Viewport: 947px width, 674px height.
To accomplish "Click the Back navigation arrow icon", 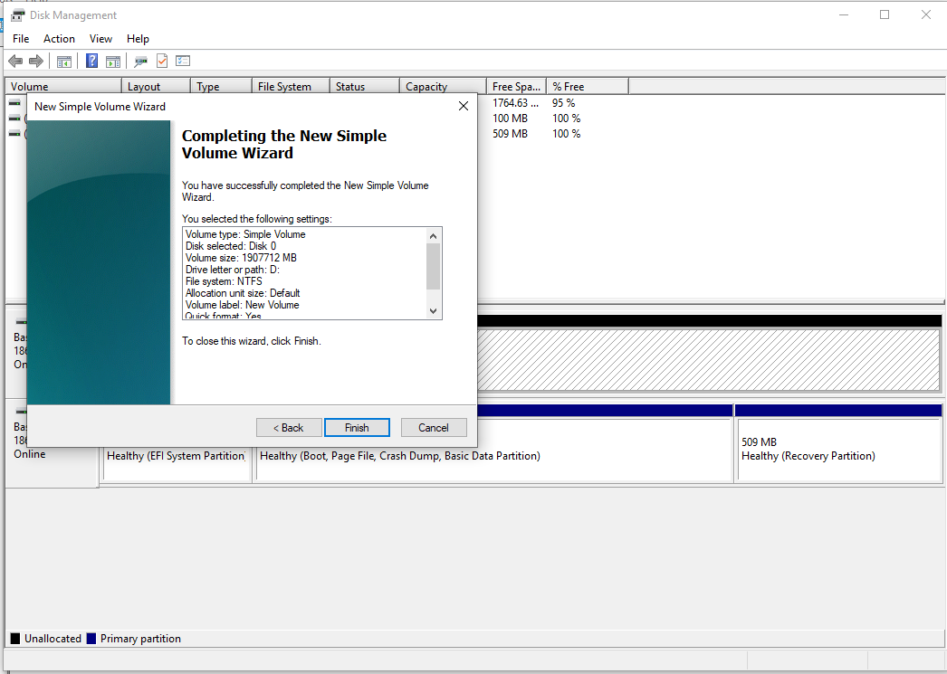I will point(14,61).
